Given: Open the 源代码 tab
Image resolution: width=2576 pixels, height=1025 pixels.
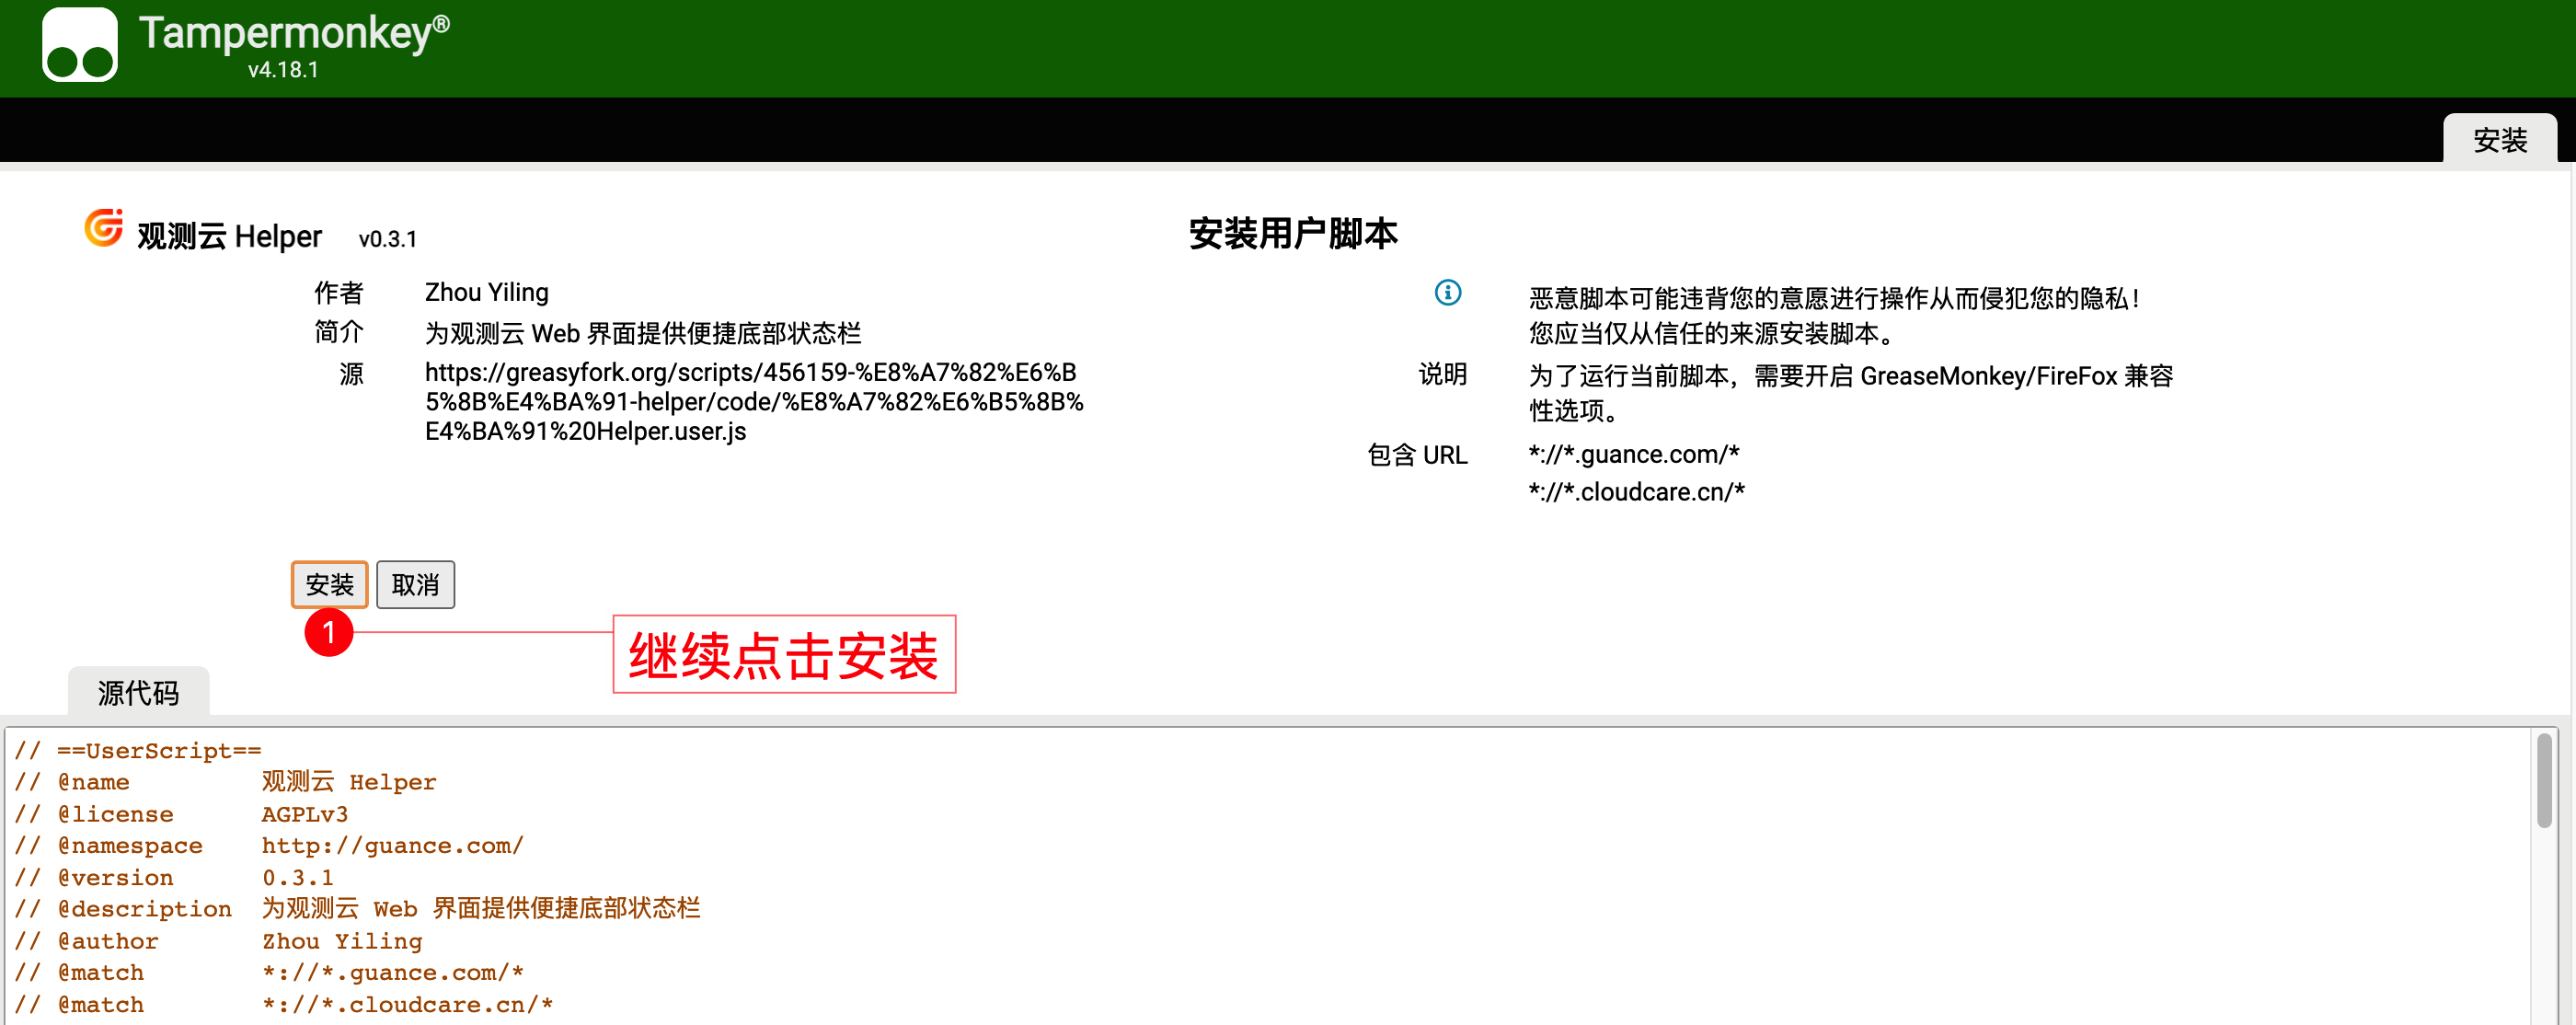Looking at the screenshot, I should coord(138,692).
